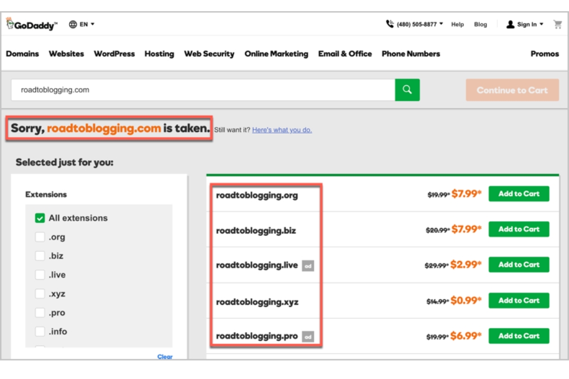569x379 pixels.
Task: Select the roadtoblogging.xyz result name
Action: (x=257, y=302)
